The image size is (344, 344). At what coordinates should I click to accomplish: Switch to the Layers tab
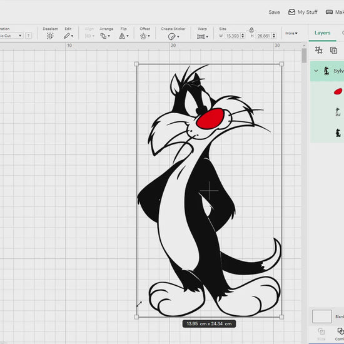pos(322,33)
